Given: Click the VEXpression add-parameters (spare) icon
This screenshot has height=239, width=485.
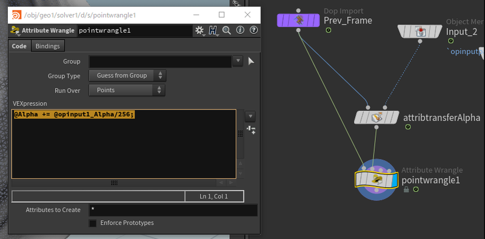Looking at the screenshot, I should tap(251, 130).
